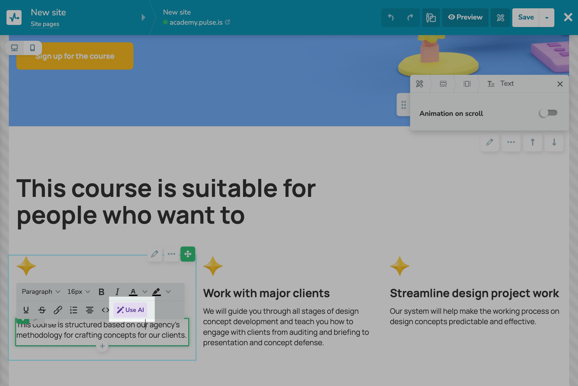The image size is (578, 386).
Task: Open the academy.pulse.is site link
Action: (196, 22)
